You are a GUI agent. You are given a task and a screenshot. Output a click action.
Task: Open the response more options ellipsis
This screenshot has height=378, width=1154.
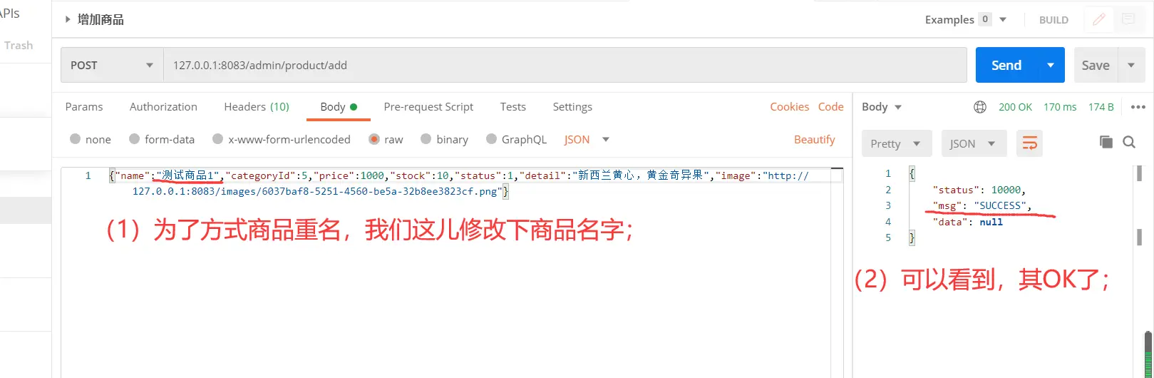pyautogui.click(x=1138, y=107)
